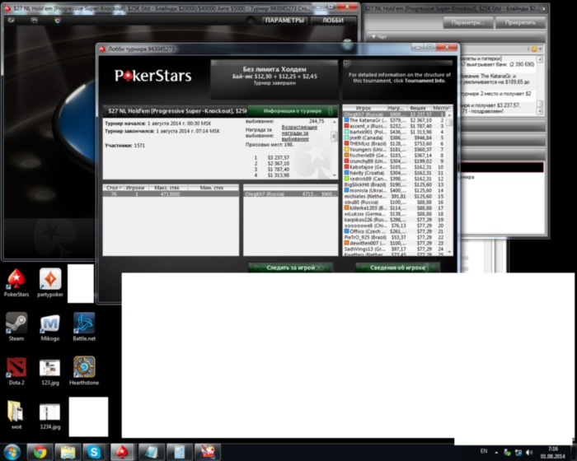Open File Explorer from the taskbar

tap(68, 452)
